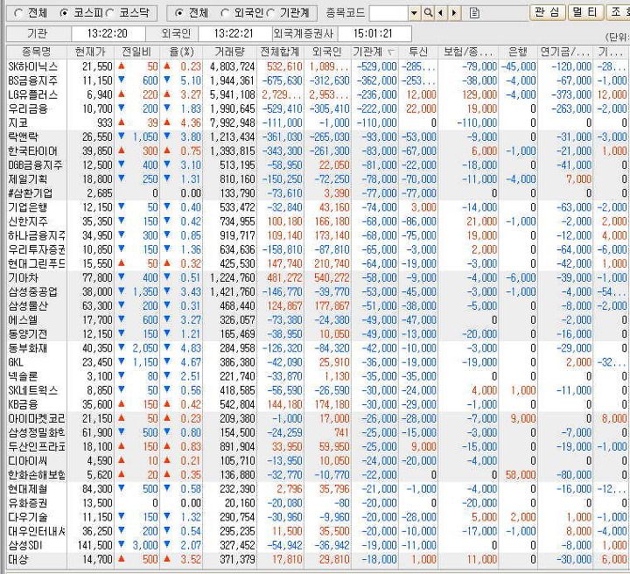Select the 한국타이어 stock row name

(x=33, y=151)
